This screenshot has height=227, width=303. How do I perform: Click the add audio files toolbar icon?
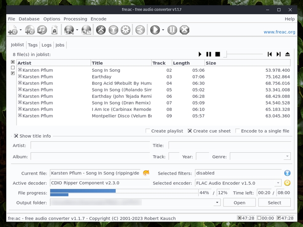(13, 30)
